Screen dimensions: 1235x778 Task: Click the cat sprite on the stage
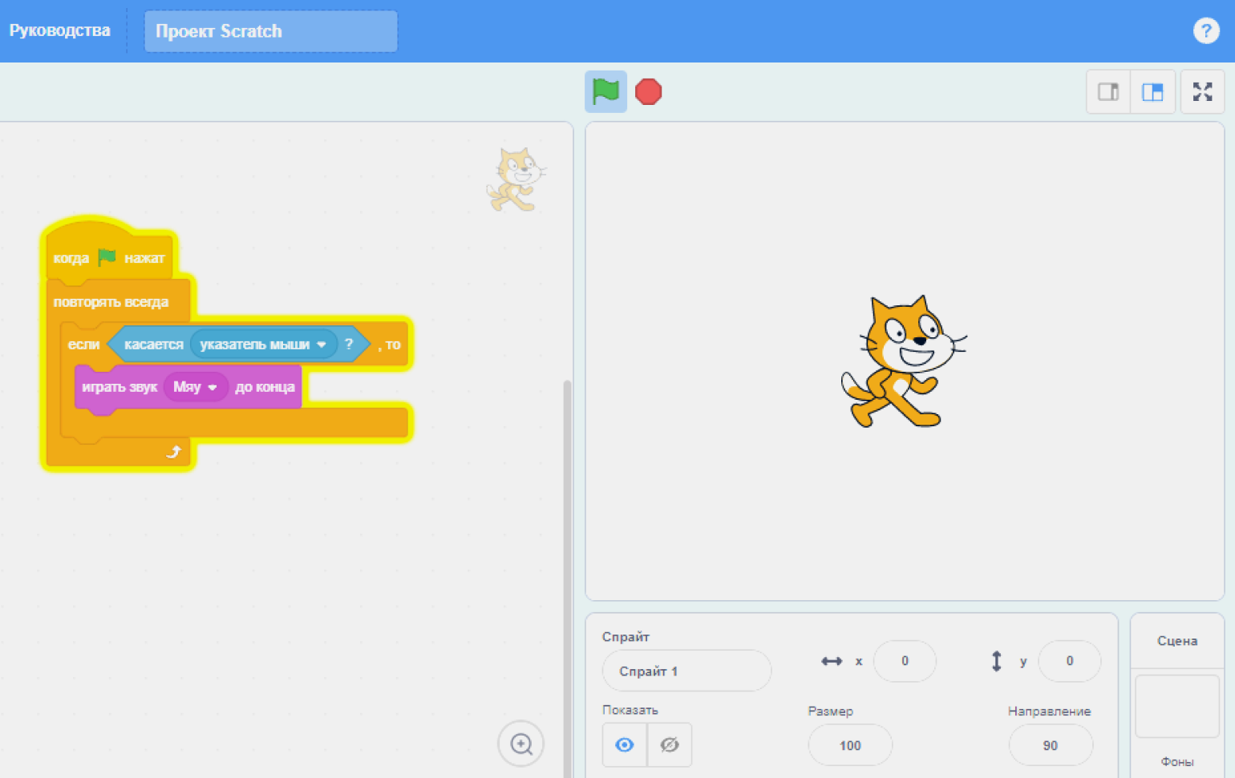pyautogui.click(x=904, y=362)
